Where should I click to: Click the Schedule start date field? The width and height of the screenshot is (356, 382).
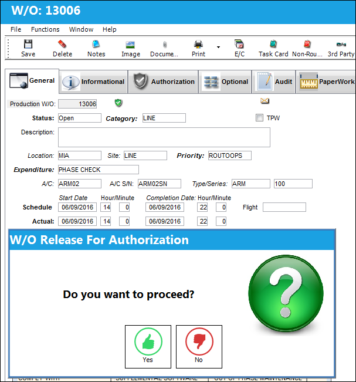77,207
